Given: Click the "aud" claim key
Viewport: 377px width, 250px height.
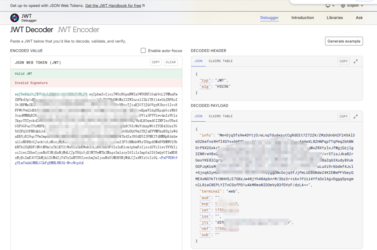Looking at the screenshot, I should coord(205,198).
